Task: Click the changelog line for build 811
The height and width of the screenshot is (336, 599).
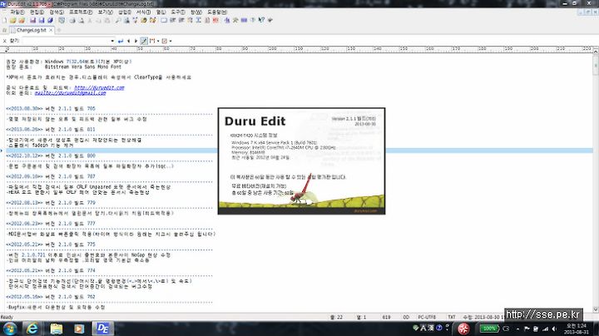Action: point(51,130)
